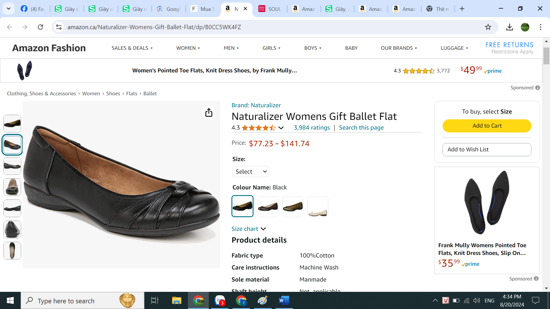Select the white colour shoe swatch
The image size is (550, 309).
317,207
